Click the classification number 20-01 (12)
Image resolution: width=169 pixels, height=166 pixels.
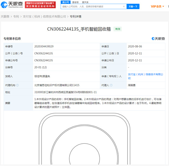(41, 67)
